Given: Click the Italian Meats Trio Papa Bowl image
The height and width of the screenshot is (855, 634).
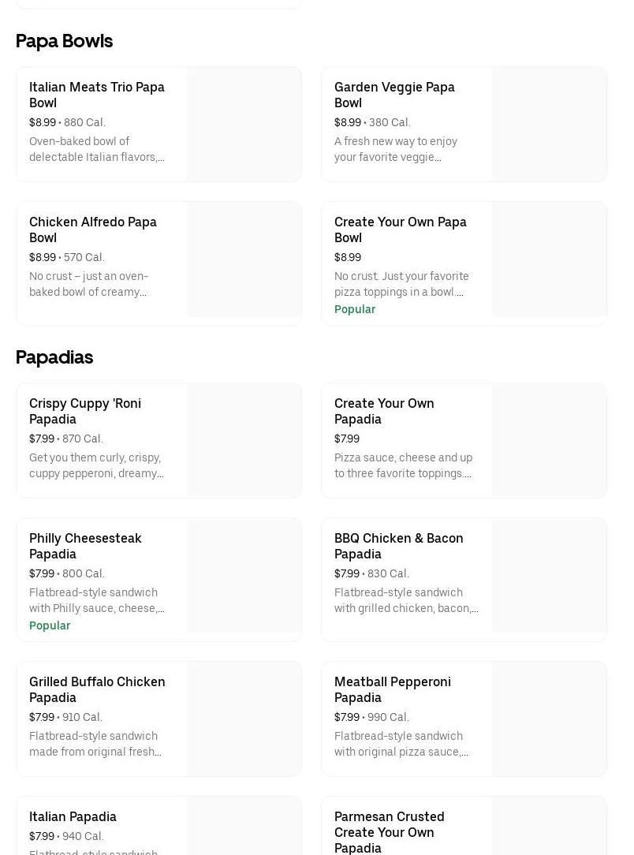Looking at the screenshot, I should pyautogui.click(x=244, y=125).
